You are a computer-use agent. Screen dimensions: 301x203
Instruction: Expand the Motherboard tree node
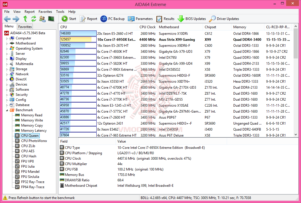(7, 43)
